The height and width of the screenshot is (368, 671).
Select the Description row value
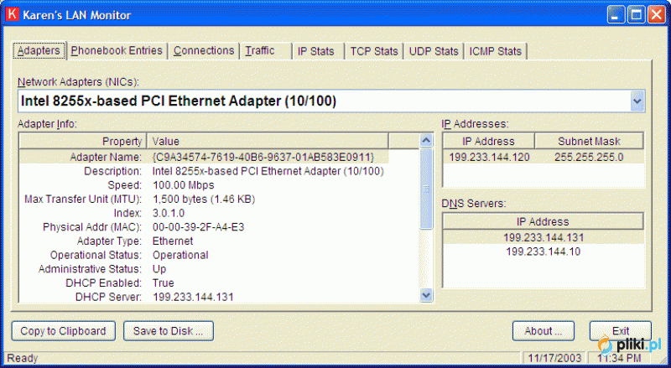[268, 171]
